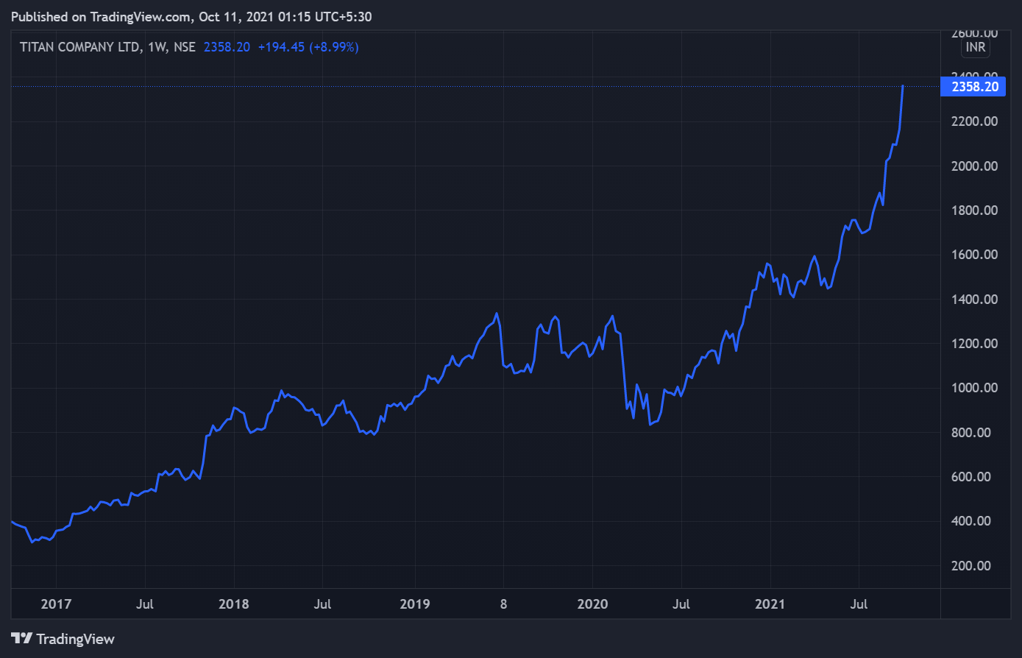
Task: Click the 1800.00 price axis label
Action: [974, 211]
